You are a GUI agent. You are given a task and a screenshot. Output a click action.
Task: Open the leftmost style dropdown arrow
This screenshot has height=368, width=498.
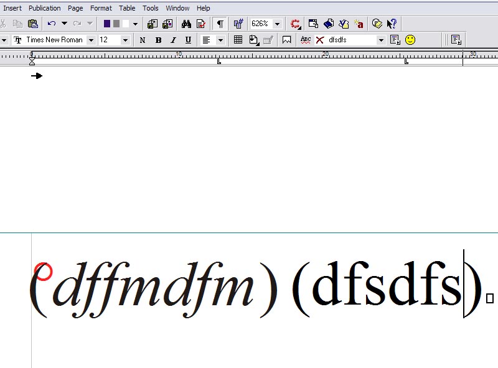click(x=4, y=40)
